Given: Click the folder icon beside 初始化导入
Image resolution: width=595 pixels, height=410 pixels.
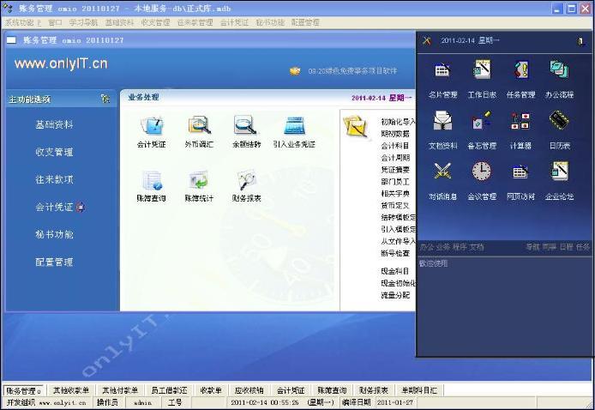Looking at the screenshot, I should point(356,126).
